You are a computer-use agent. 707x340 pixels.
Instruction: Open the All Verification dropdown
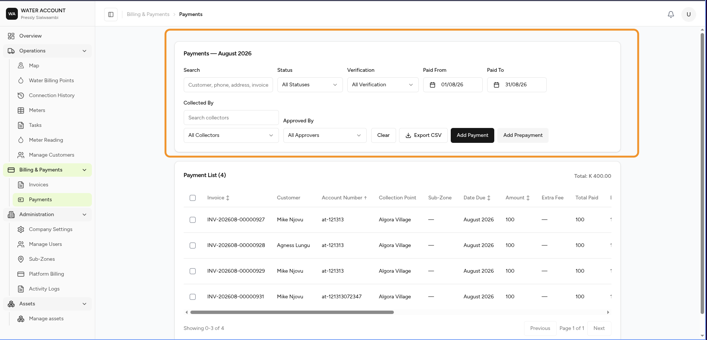point(383,85)
